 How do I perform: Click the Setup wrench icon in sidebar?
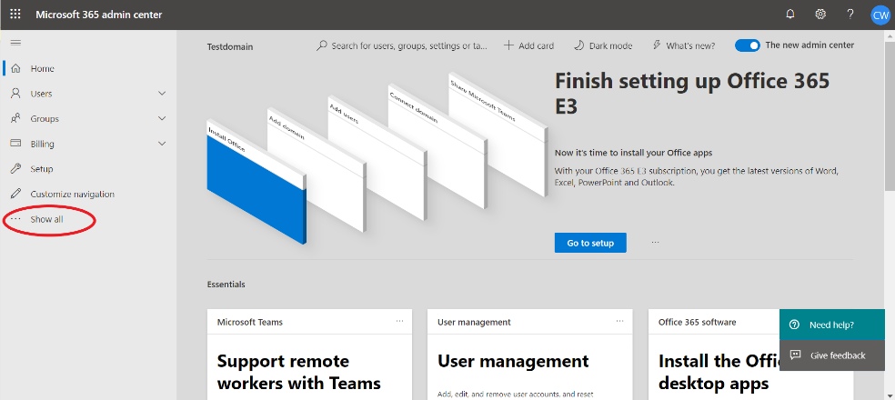click(x=15, y=169)
